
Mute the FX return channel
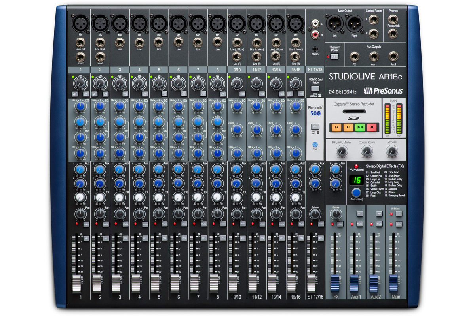pyautogui.click(x=340, y=224)
